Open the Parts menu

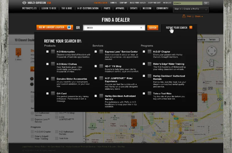coord(107,8)
